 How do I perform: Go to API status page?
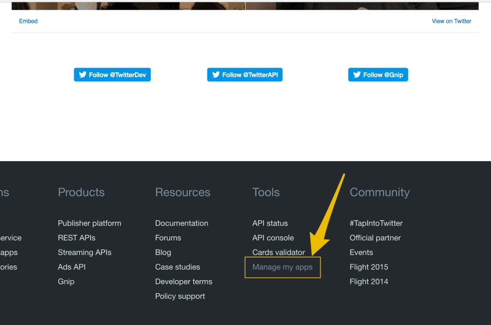tap(270, 223)
